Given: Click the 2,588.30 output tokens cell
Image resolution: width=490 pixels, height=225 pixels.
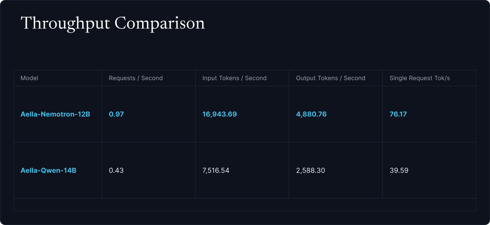Looking at the screenshot, I should (x=310, y=170).
